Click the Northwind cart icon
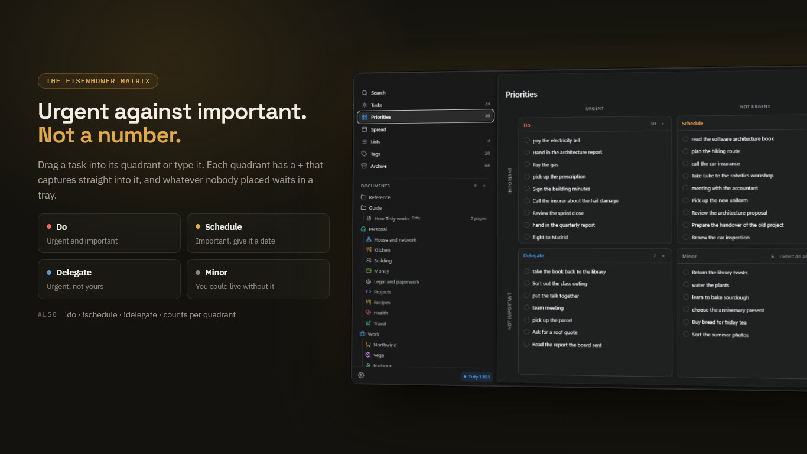Viewport: 807px width, 454px height. click(x=368, y=345)
